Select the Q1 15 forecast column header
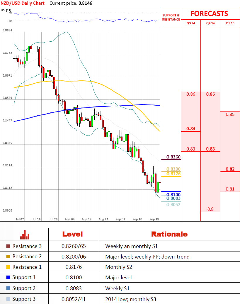Image resolution: width=240 pixels, height=304 pixels. click(230, 23)
